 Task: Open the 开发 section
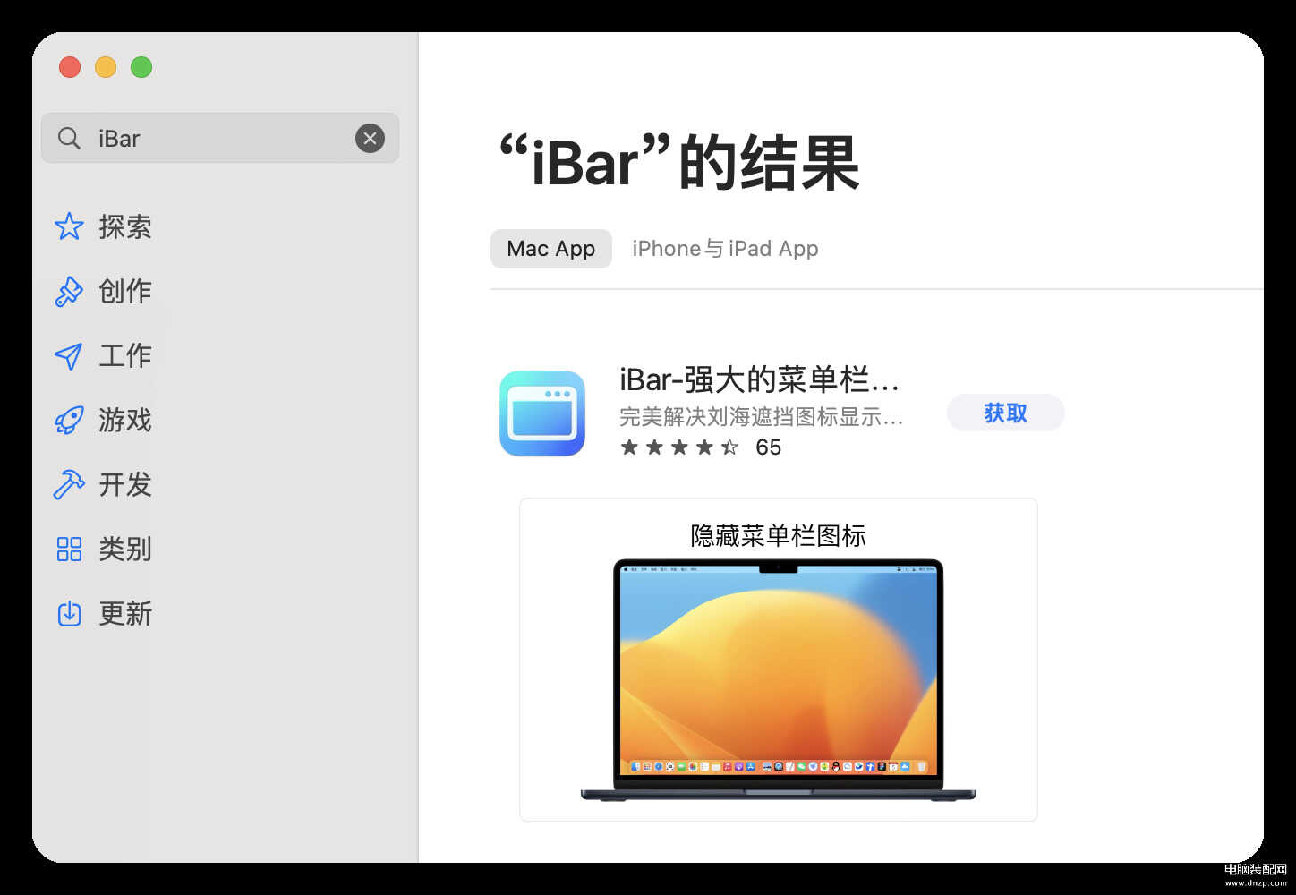tap(125, 484)
